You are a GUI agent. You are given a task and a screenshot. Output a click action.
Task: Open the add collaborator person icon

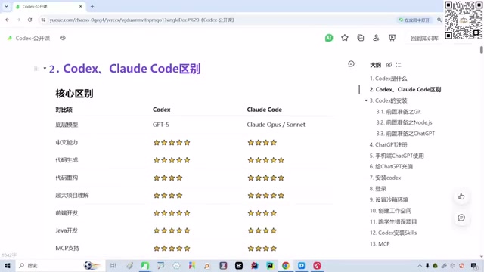coord(376,38)
